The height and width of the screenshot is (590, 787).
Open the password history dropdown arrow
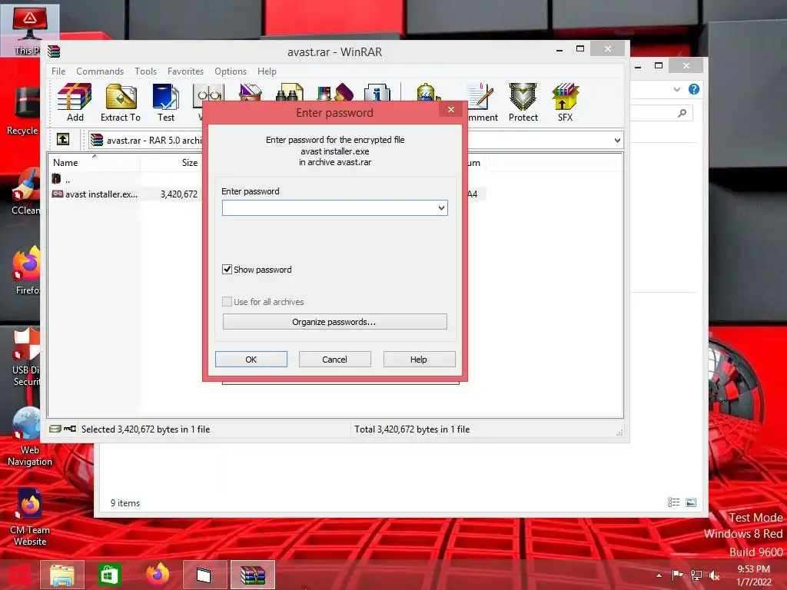pos(441,207)
